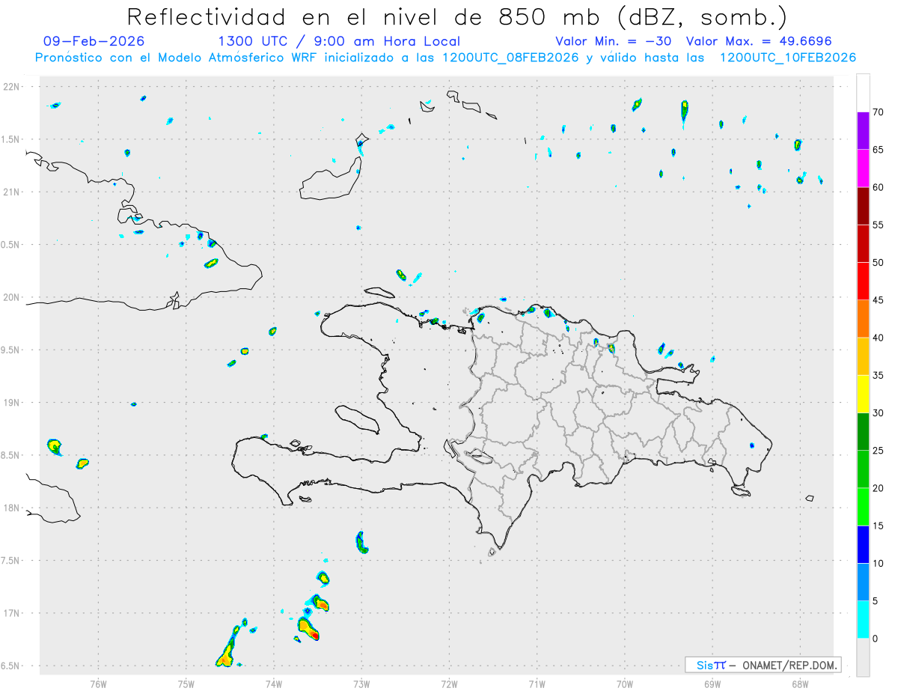Click the '75W' longitude axis label
The image size is (898, 694).
tap(186, 684)
